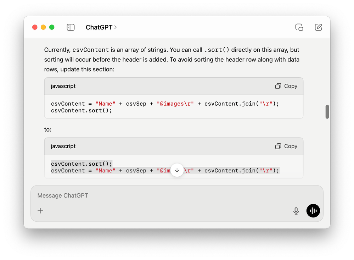Click the copy icon in second code block
Screen dimensions: 354x260
278,146
